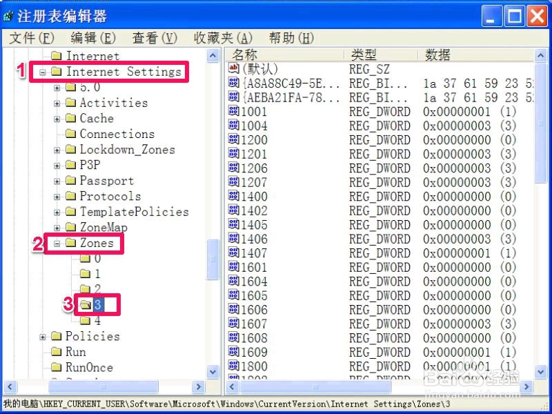Screen dimensions: 552x414
Task: Click value list scroll down arrow
Action: pyautogui.click(x=541, y=371)
